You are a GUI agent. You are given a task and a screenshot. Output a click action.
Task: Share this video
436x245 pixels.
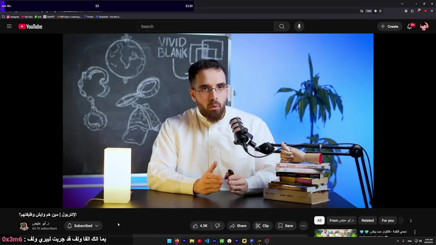[x=238, y=226]
